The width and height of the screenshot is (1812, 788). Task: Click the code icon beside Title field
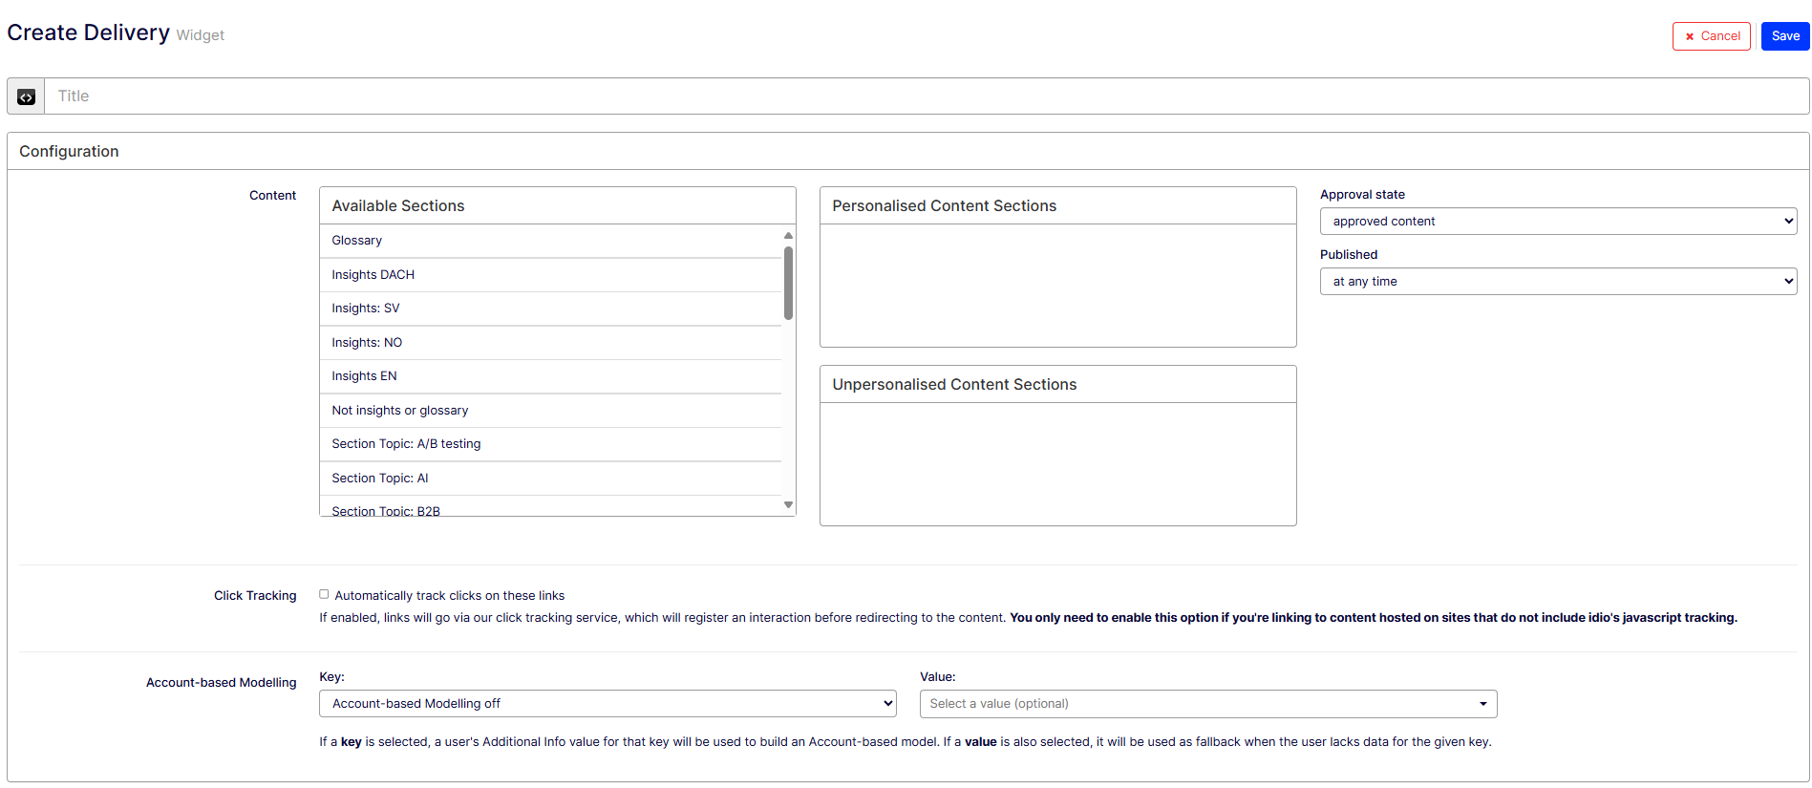tap(26, 96)
